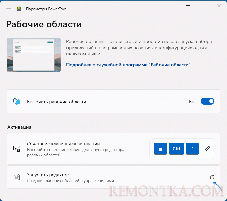Viewport: 227px width, 201px height.
Task: Click the Запустить редактор row
Action: coord(113,177)
